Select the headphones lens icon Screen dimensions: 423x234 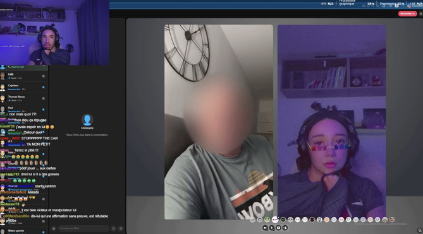point(260,219)
